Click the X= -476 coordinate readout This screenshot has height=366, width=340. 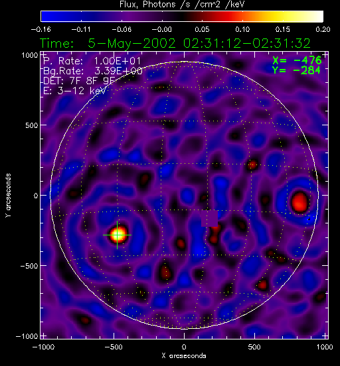point(297,60)
